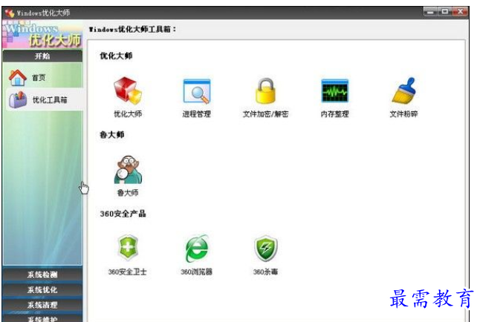Click the 360浏览器 label
This screenshot has height=322, width=480.
(196, 272)
